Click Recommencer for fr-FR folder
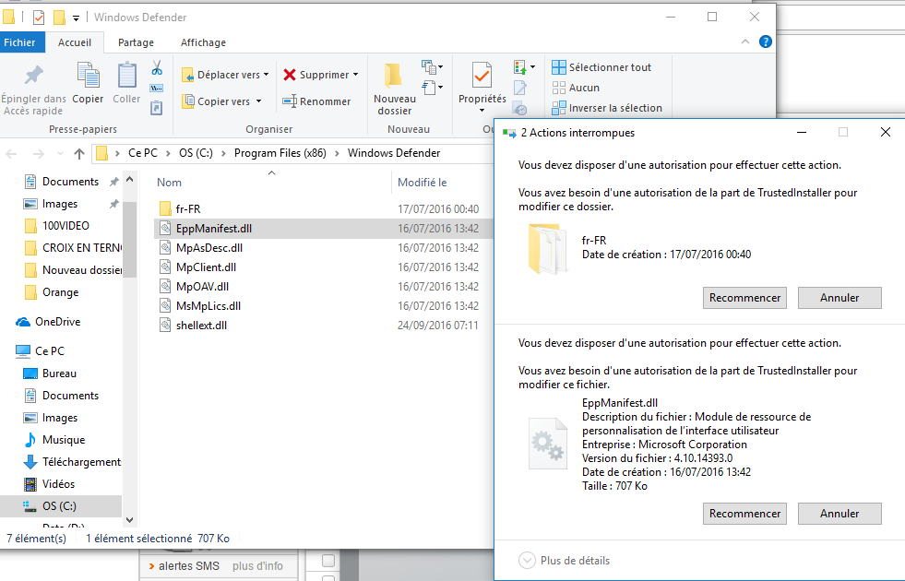The image size is (905, 581). pos(744,298)
